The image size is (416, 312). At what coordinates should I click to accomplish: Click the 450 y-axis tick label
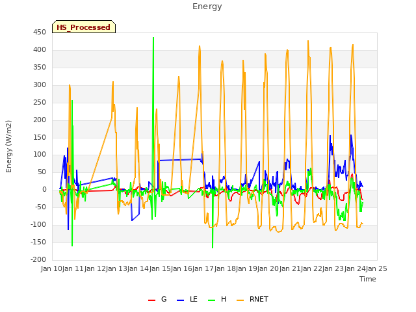(40, 32)
